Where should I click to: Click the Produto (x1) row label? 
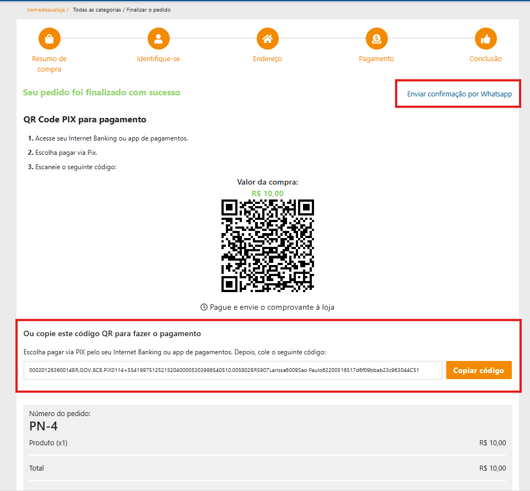[48, 443]
